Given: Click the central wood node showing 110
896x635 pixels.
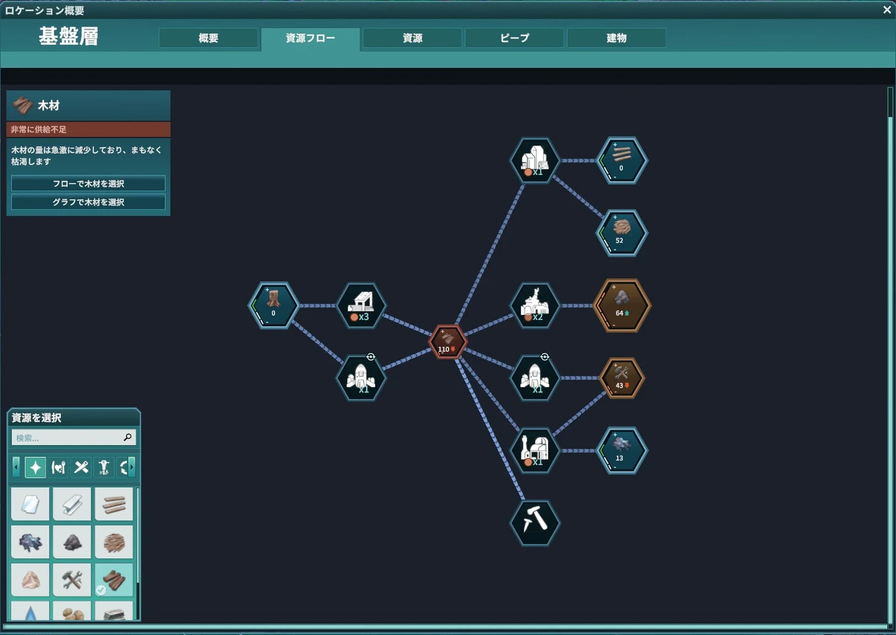Looking at the screenshot, I should (447, 342).
